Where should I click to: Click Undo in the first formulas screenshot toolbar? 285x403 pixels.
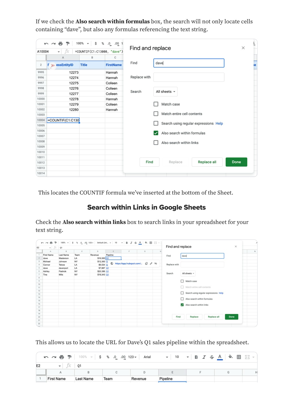[46, 44]
